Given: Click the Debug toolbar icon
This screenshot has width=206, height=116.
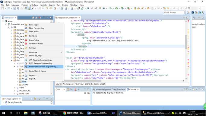Looking at the screenshot, I should coord(110,8).
